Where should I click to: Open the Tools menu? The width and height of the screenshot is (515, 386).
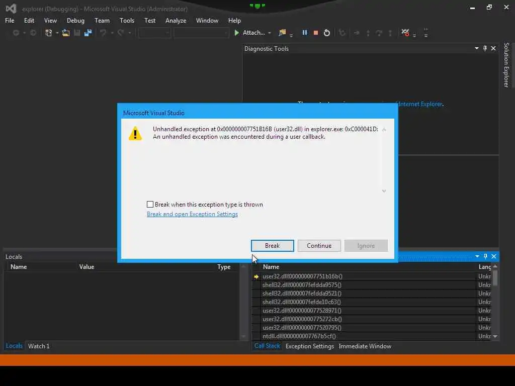[x=127, y=20]
